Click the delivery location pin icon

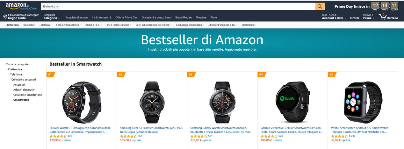point(5,16)
